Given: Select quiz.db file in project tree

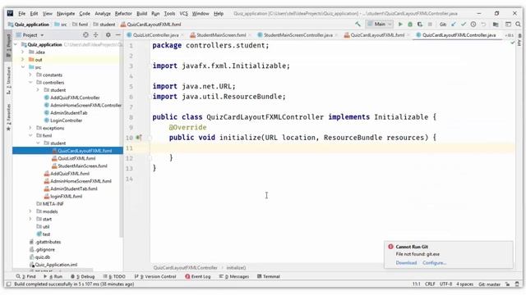Looking at the screenshot, I should click(43, 257).
